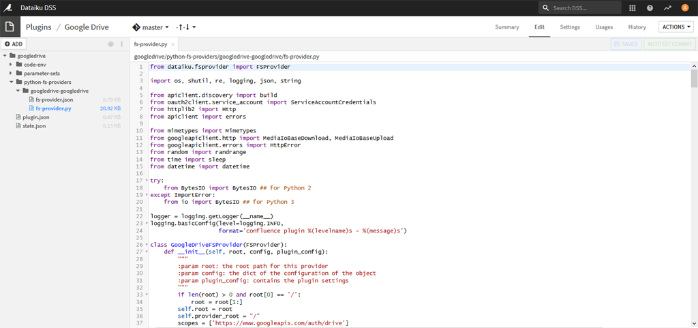
Task: Go to the Plugins breadcrumb link
Action: (38, 27)
